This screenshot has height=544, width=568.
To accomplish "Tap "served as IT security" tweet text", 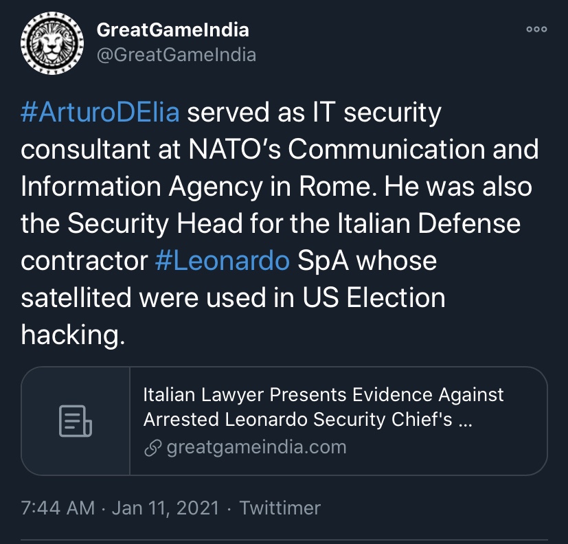I will pyautogui.click(x=314, y=113).
